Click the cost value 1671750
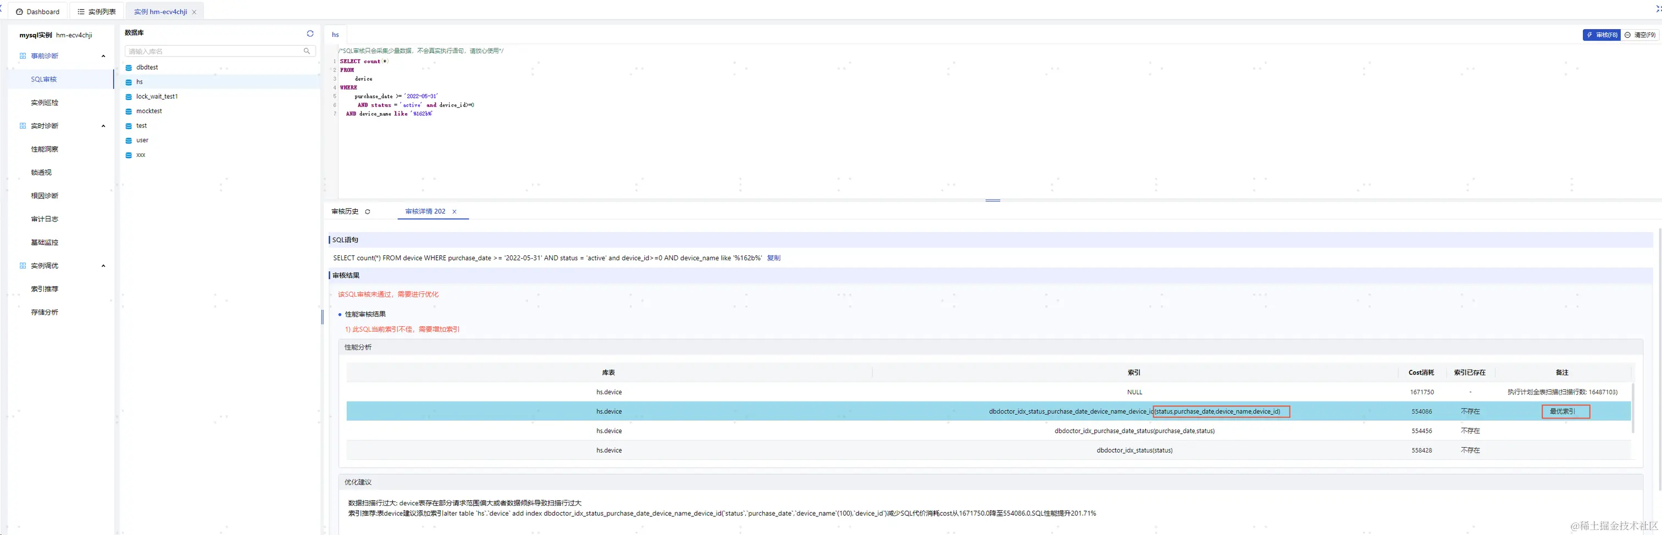 1422,392
